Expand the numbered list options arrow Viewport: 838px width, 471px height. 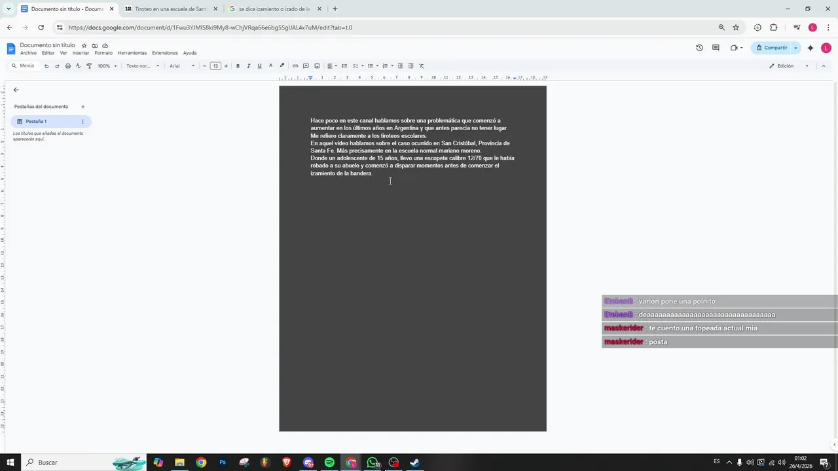(392, 66)
